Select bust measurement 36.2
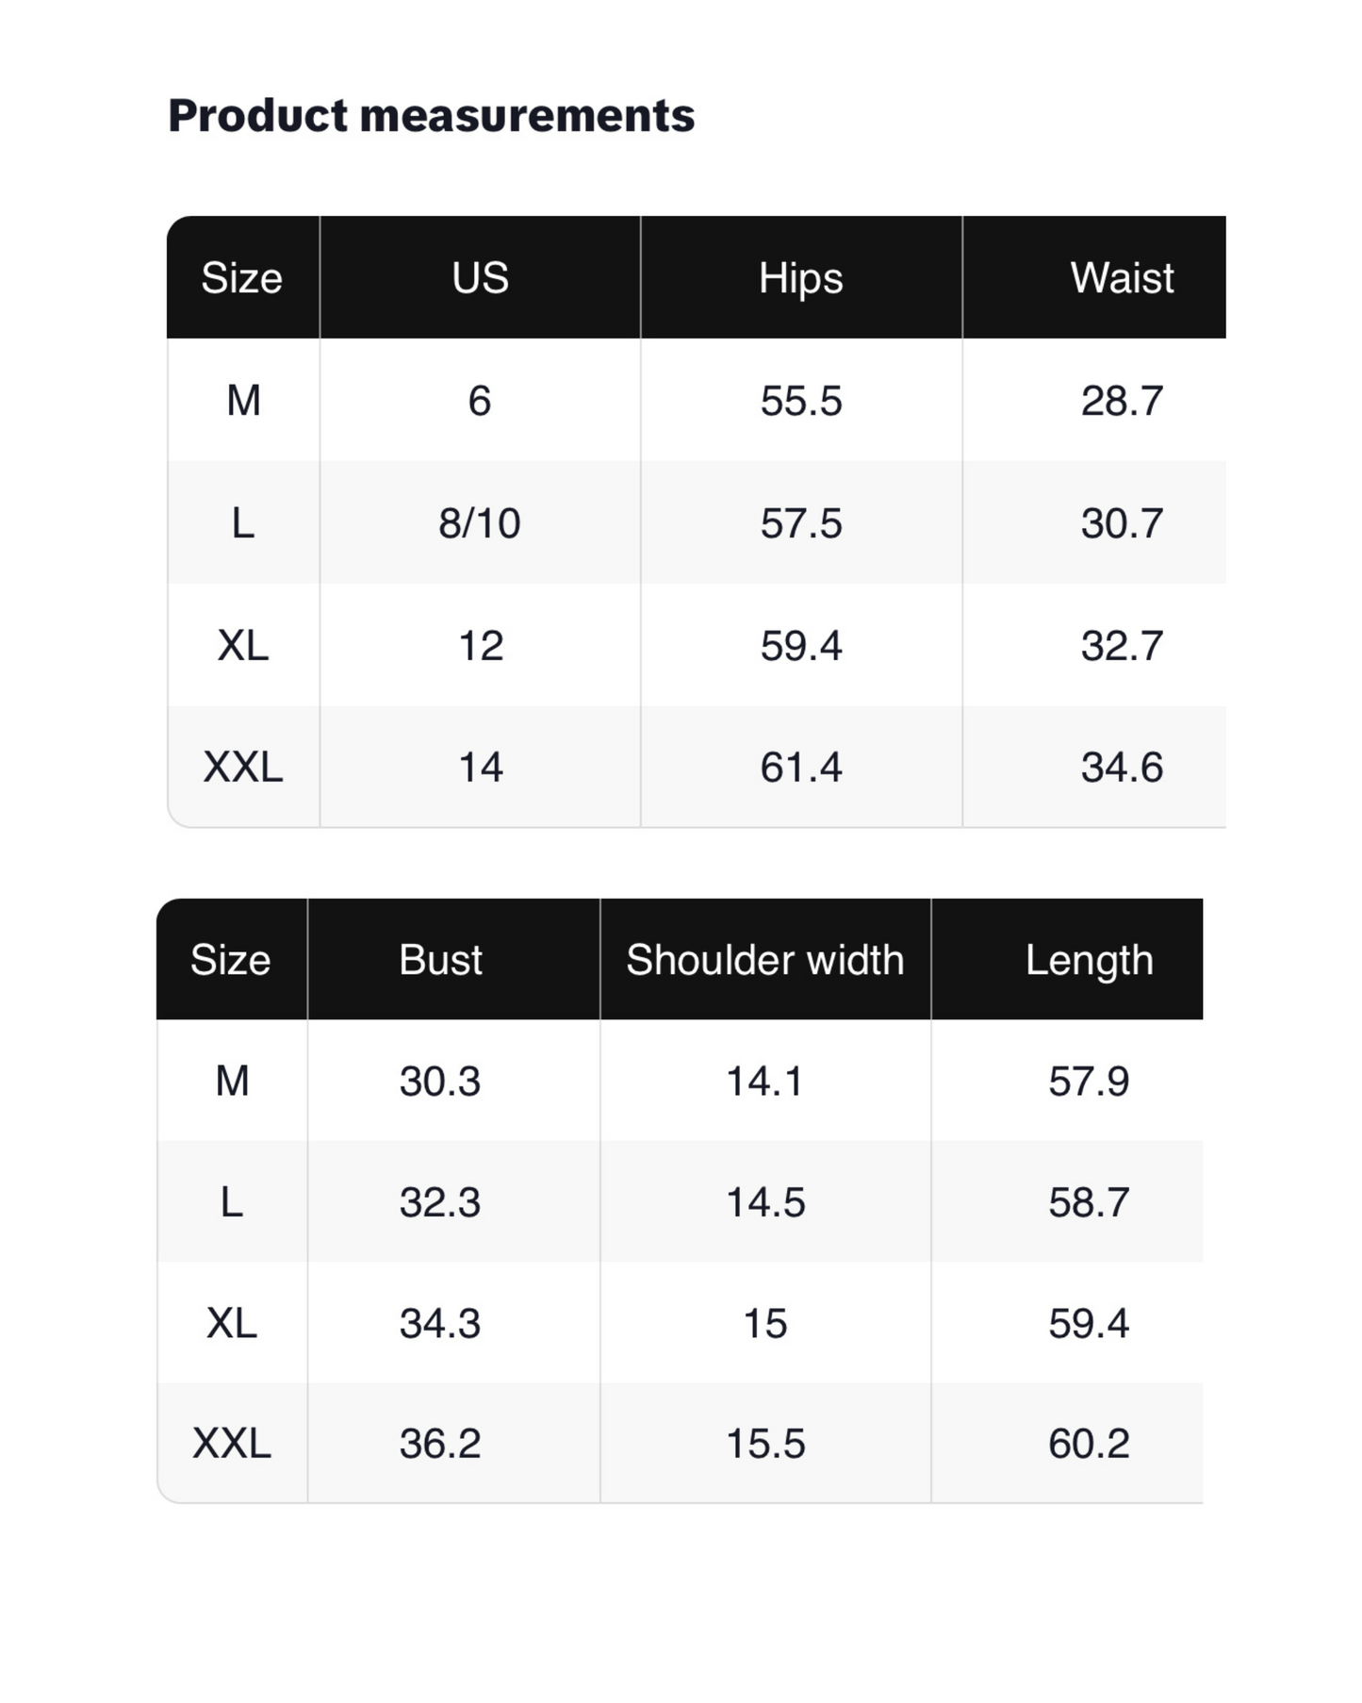This screenshot has width=1362, height=1703. tap(440, 1443)
